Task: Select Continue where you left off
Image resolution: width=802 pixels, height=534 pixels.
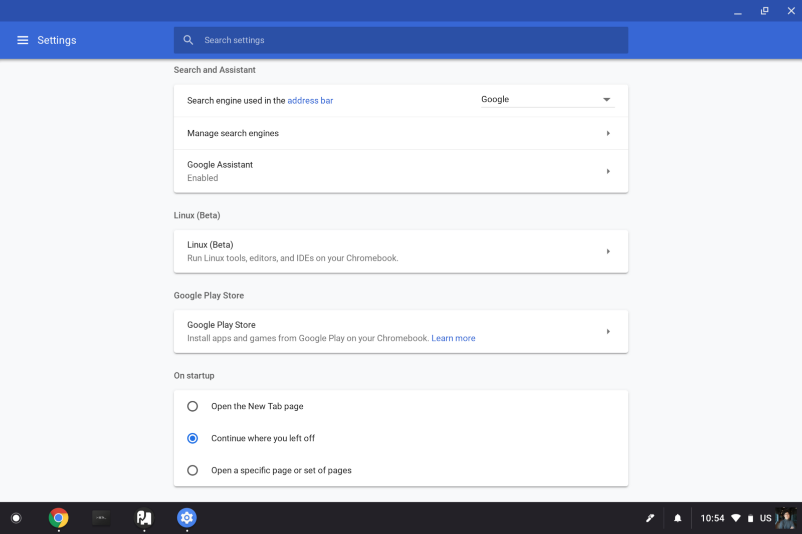Action: pos(192,438)
